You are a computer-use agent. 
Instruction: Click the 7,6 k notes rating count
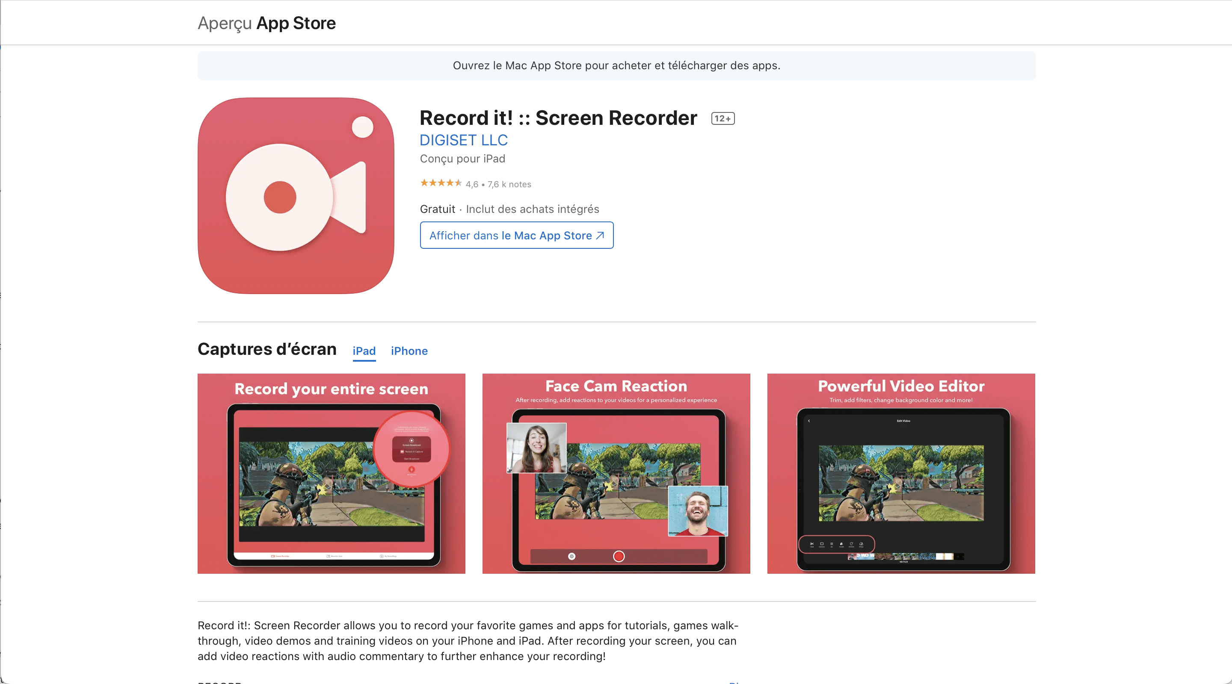[x=509, y=185]
